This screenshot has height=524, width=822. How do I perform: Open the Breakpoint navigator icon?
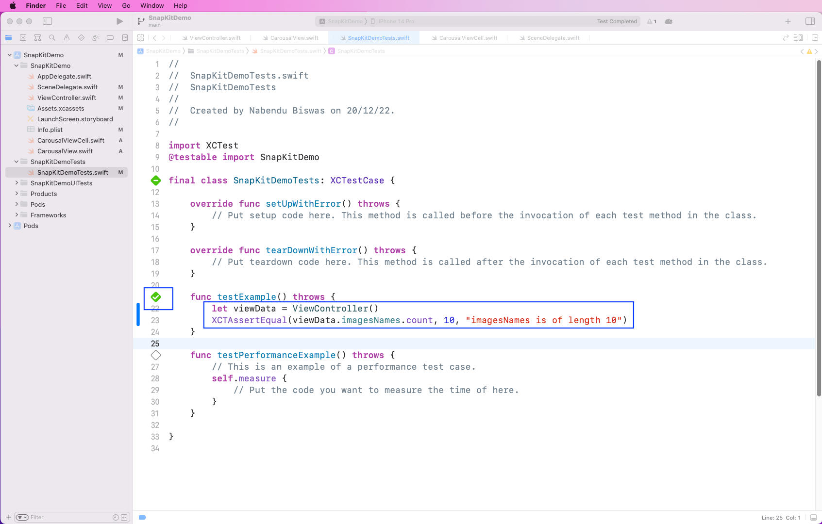110,38
